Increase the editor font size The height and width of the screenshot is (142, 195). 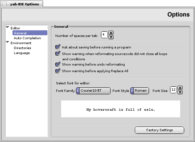click(x=180, y=88)
